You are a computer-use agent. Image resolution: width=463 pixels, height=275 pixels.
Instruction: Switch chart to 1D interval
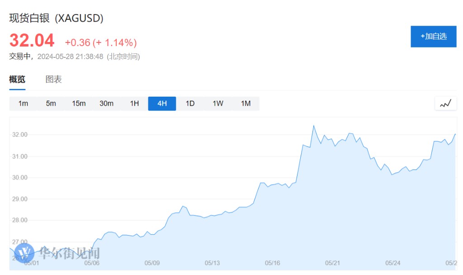tap(190, 103)
